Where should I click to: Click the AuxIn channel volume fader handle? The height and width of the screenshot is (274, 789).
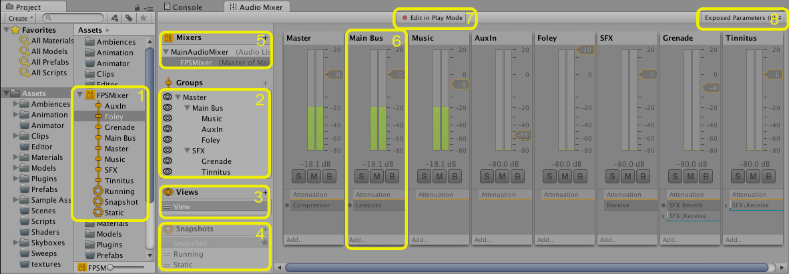[522, 135]
